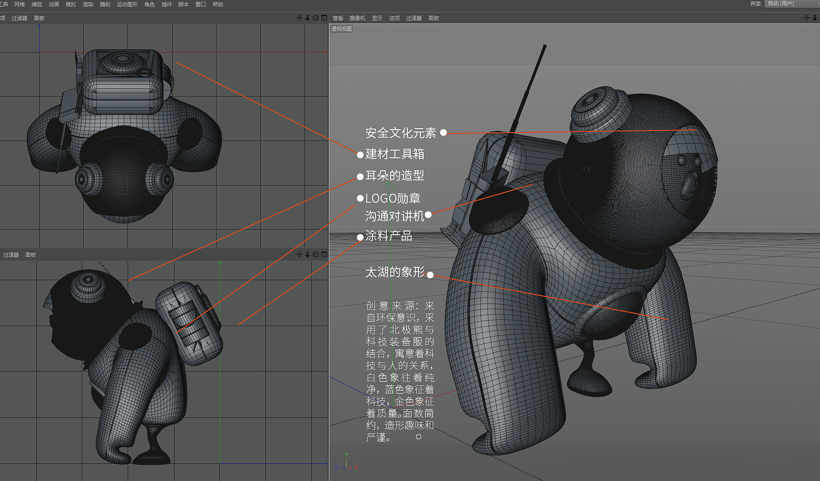Screen dimensions: 820x481
Task: Open the 选项 menu in the perspective viewport
Action: pos(394,18)
